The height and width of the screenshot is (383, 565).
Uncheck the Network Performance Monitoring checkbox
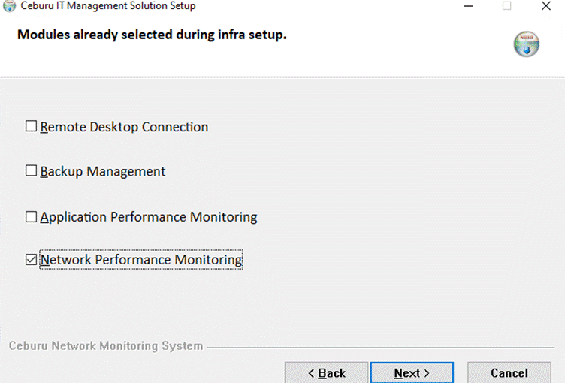tap(31, 259)
